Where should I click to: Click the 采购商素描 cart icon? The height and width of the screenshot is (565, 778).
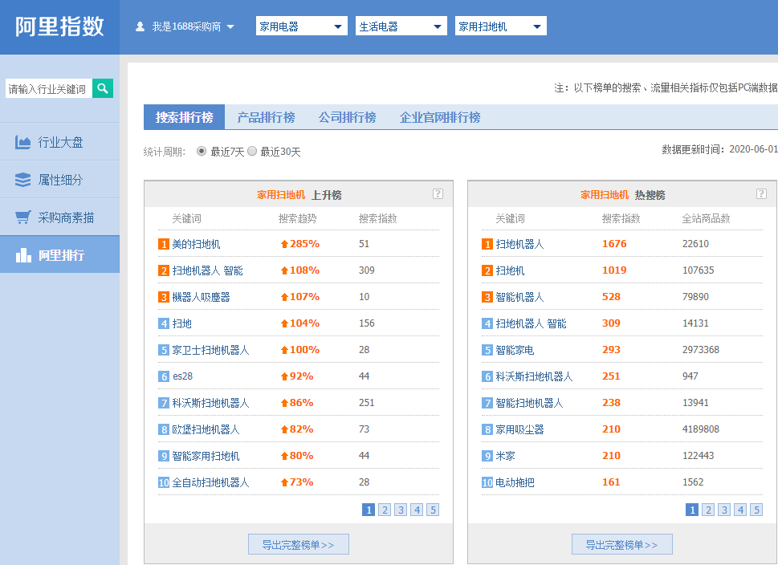point(22,217)
